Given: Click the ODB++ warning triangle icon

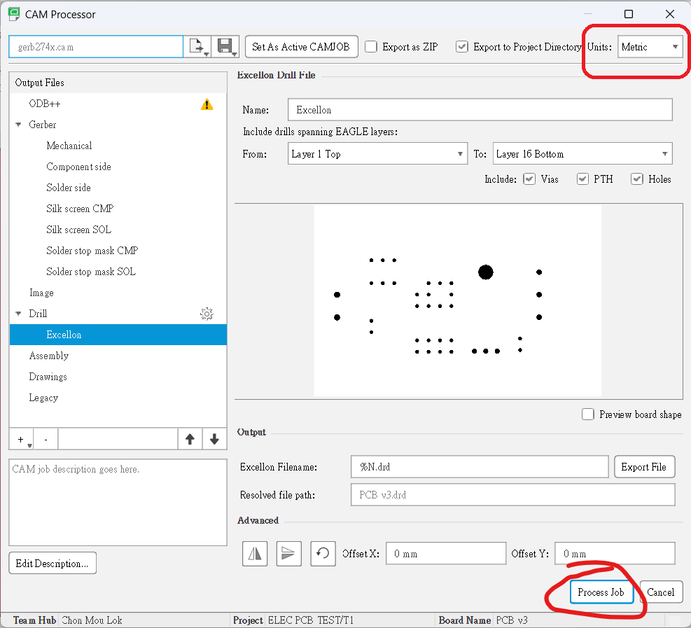Looking at the screenshot, I should pos(207,104).
